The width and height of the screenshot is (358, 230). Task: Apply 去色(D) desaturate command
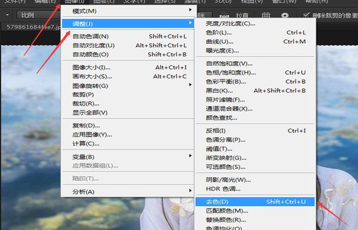click(x=255, y=202)
